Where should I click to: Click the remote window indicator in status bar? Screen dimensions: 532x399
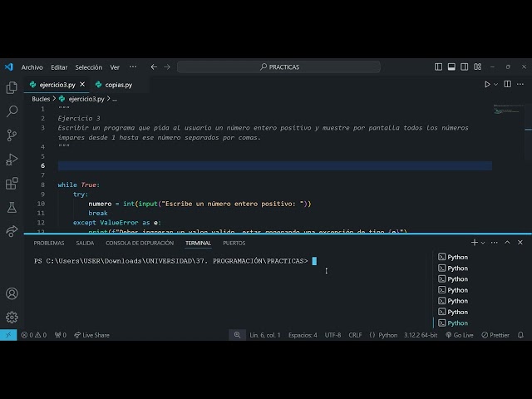[x=8, y=335]
